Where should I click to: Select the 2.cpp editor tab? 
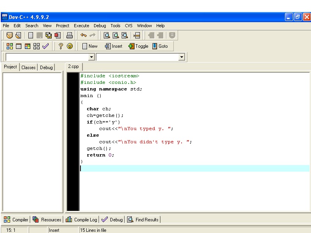pyautogui.click(x=73, y=66)
